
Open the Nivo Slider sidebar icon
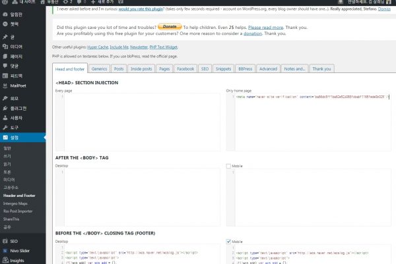pos(5,251)
